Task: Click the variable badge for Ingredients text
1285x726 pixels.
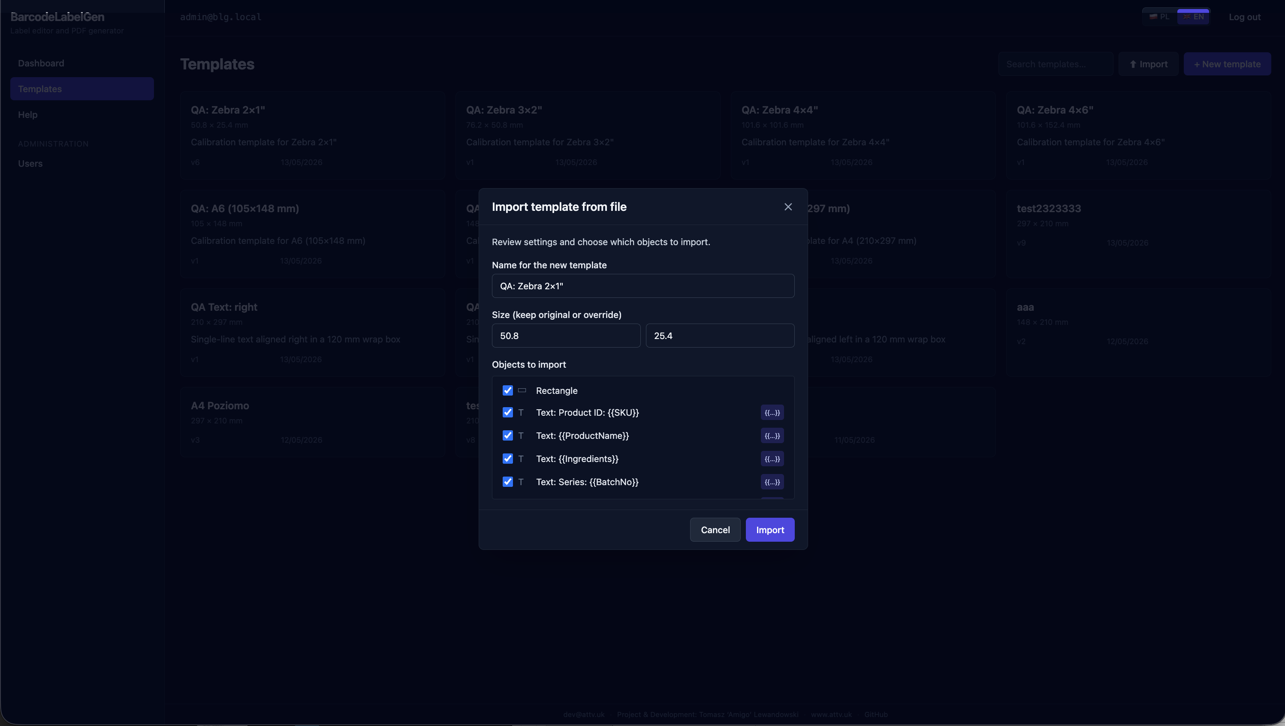Action: click(772, 459)
